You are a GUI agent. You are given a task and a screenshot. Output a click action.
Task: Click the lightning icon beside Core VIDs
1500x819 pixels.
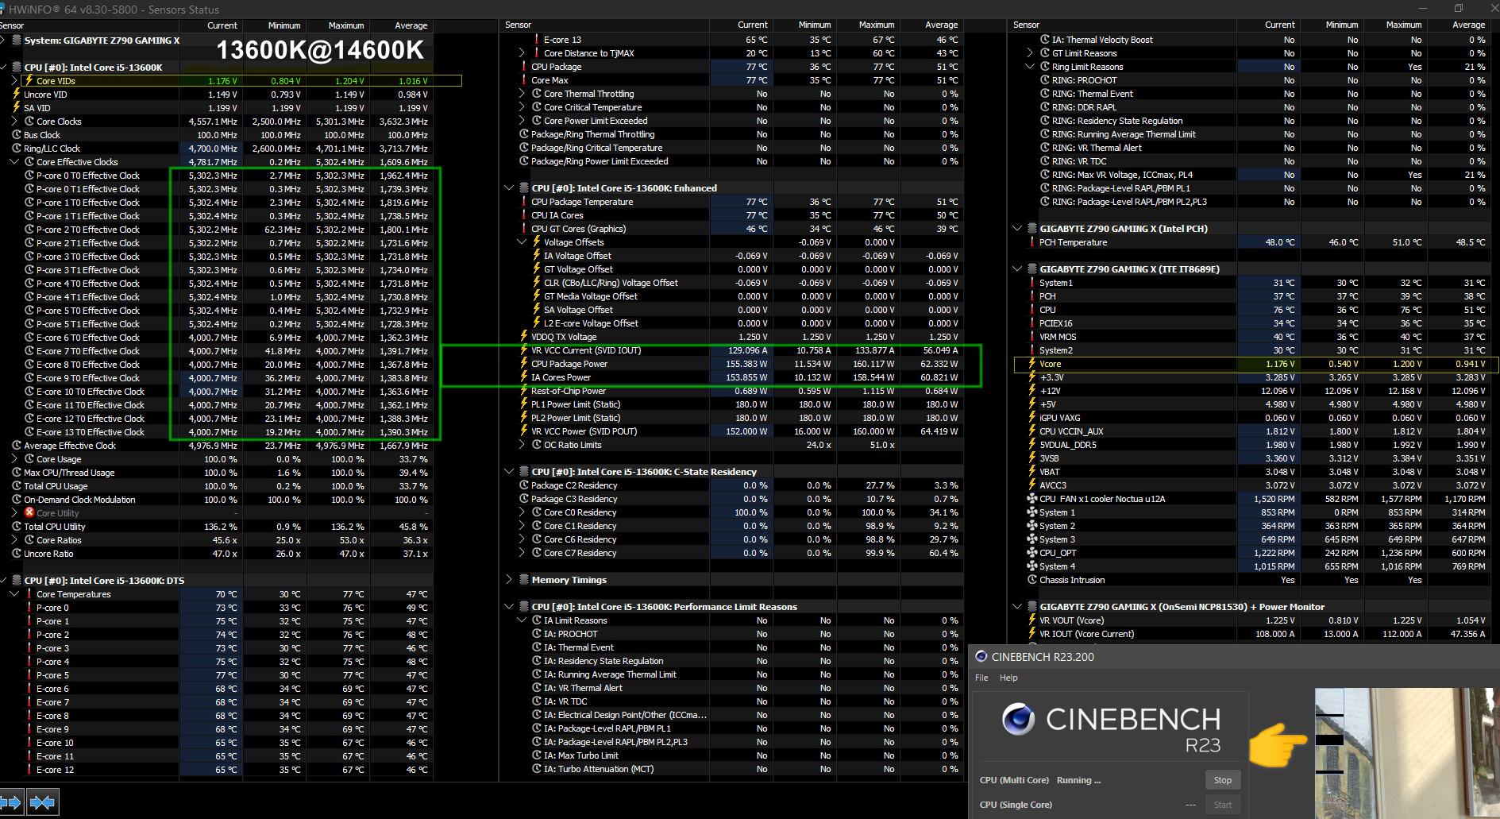[29, 80]
